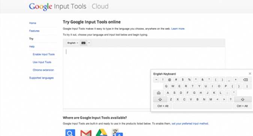The height and width of the screenshot is (136, 253).
Task: Click the Google logo in the header
Action: 40,6
